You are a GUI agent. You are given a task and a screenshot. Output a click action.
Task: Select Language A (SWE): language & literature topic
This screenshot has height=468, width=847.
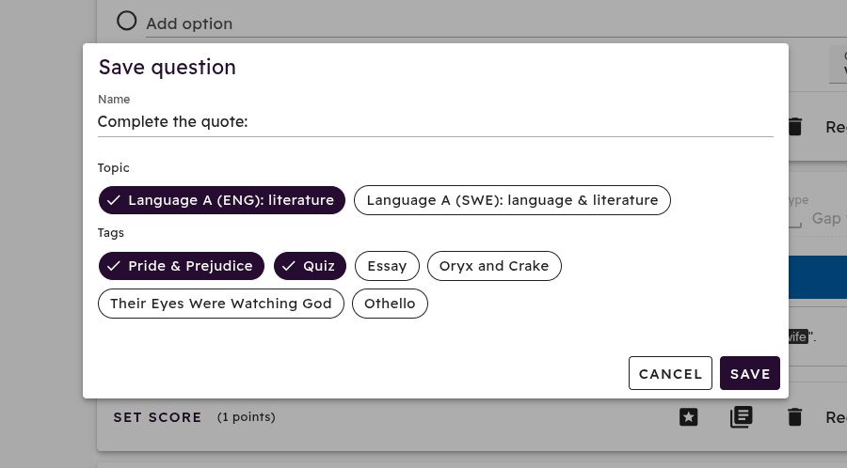click(512, 200)
